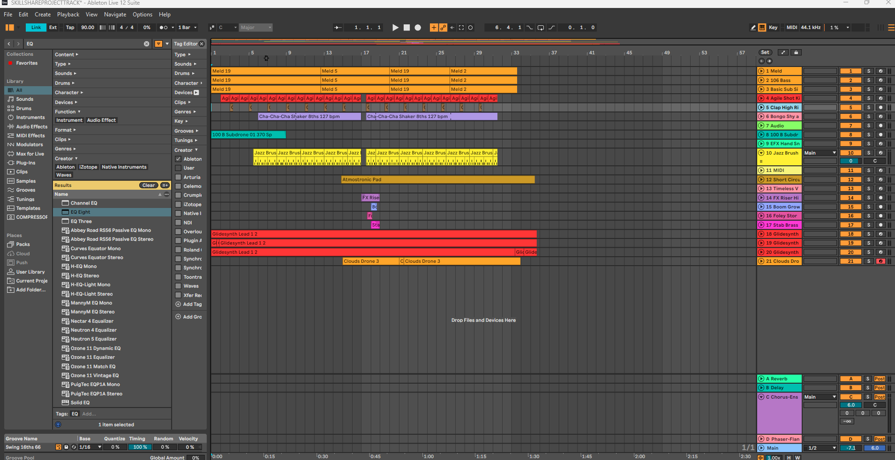Open the Create menu
Viewport: 895px width, 460px height.
click(43, 15)
